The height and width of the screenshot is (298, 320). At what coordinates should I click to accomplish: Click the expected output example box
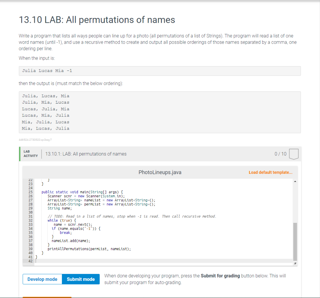(x=160, y=112)
